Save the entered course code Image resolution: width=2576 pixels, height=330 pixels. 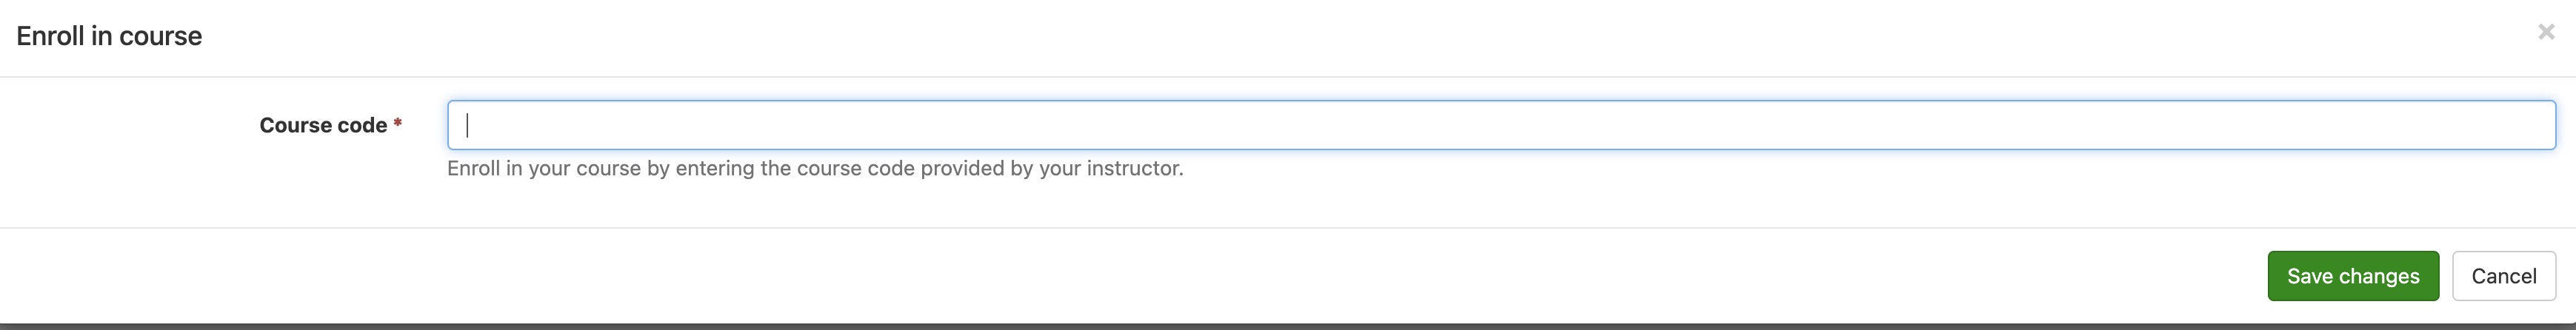[2352, 276]
